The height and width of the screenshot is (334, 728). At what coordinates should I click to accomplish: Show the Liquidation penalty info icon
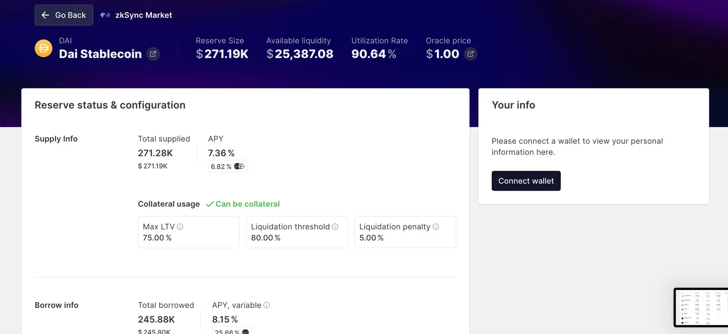click(436, 227)
